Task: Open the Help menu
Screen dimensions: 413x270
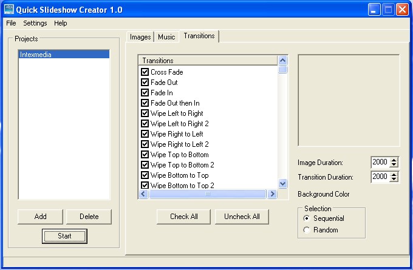Action: [x=61, y=23]
